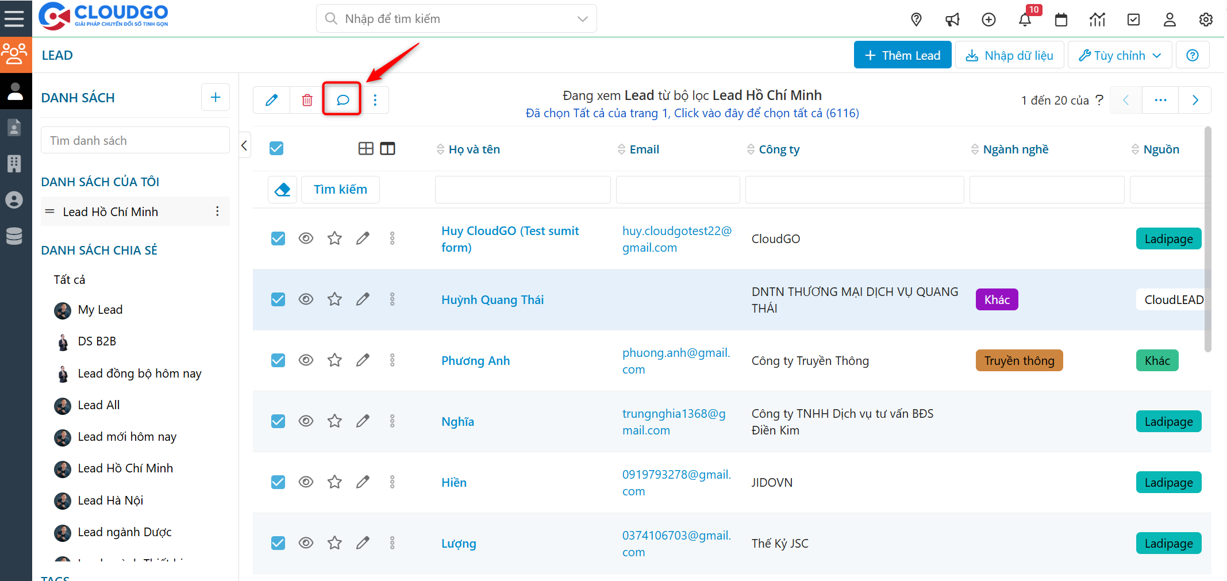This screenshot has width=1227, height=581.
Task: Click the purple Khác industry tag
Action: point(997,299)
